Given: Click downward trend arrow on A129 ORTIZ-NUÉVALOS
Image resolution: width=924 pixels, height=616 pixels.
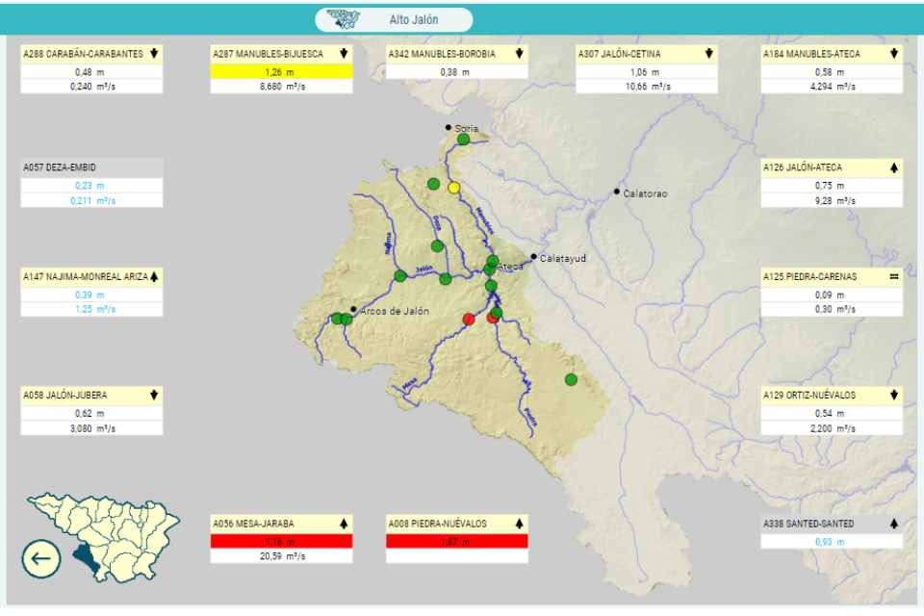Looking at the screenshot, I should 894,395.
